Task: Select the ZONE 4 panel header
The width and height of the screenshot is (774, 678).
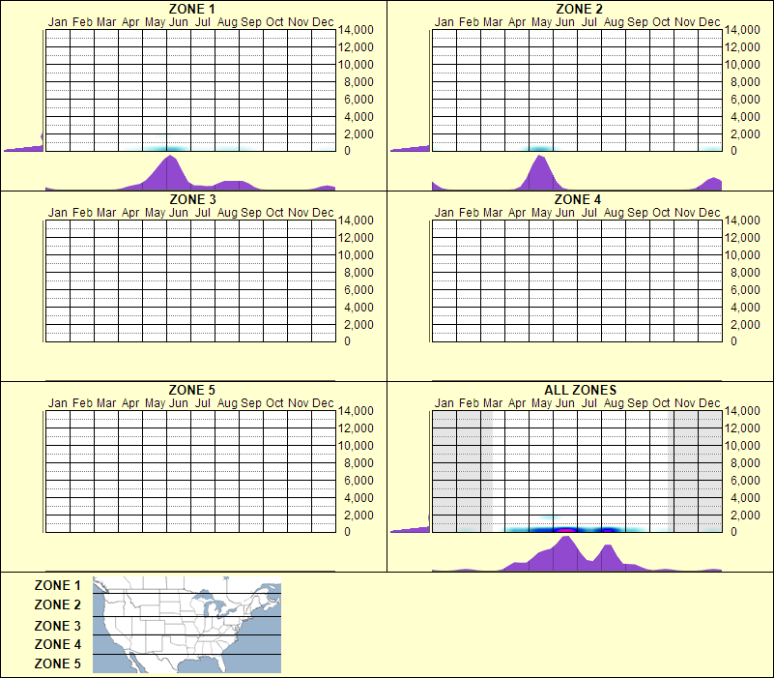Action: [x=579, y=200]
